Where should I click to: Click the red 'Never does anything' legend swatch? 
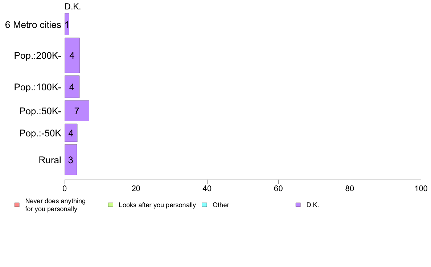pos(17,205)
